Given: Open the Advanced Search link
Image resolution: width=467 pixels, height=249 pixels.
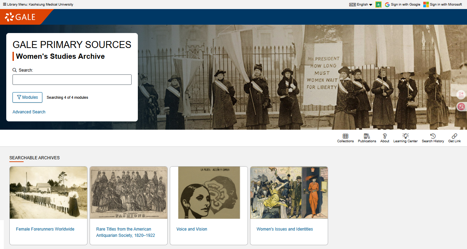Looking at the screenshot, I should pos(29,112).
